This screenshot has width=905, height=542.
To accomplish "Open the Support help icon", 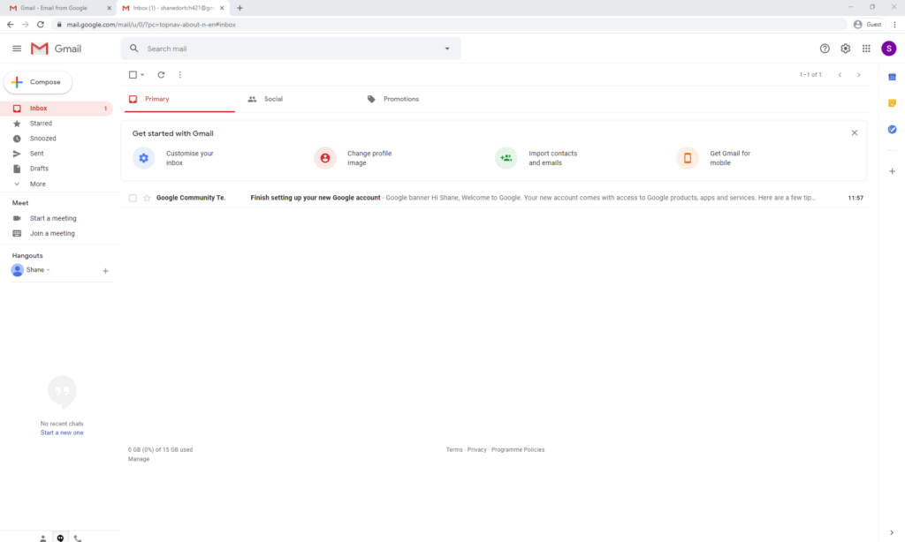I will pos(825,49).
